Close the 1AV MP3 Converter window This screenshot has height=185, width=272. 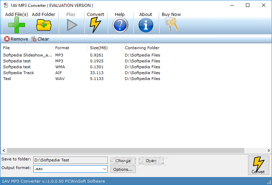264,5
